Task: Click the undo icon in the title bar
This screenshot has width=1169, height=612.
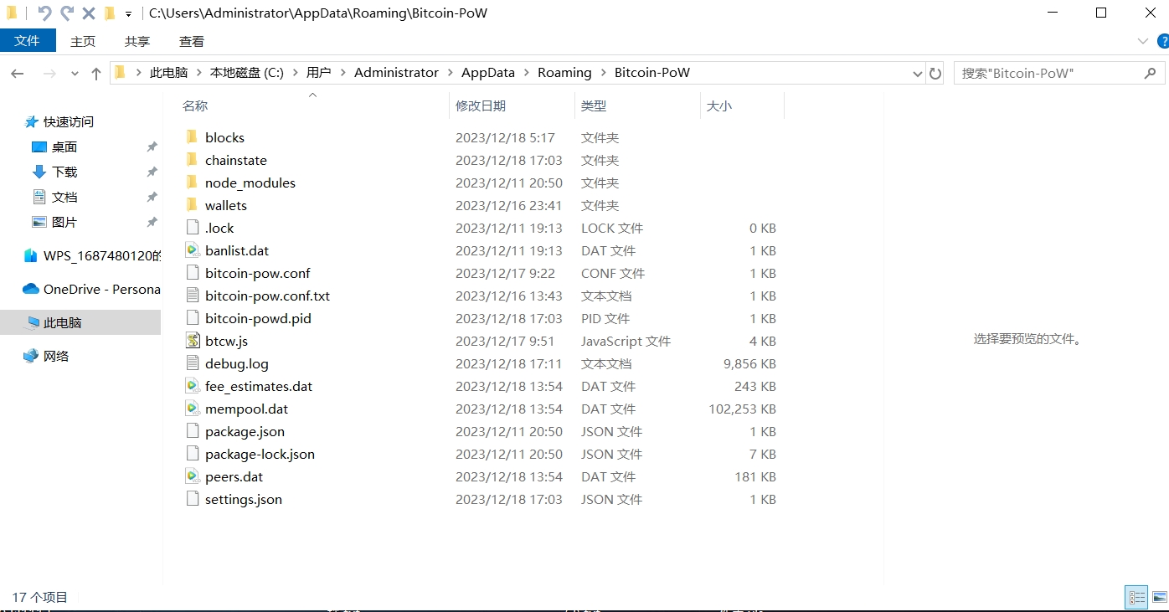Action: point(45,13)
